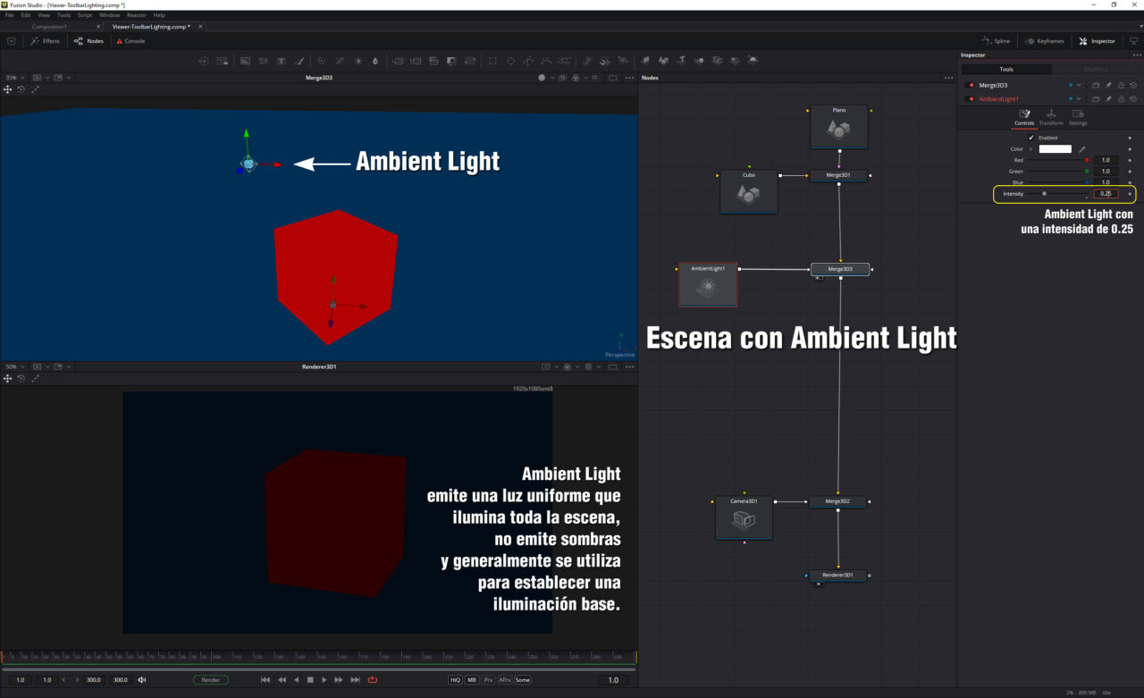Click the Intensity slider handle
This screenshot has height=698, width=1144.
click(1044, 193)
